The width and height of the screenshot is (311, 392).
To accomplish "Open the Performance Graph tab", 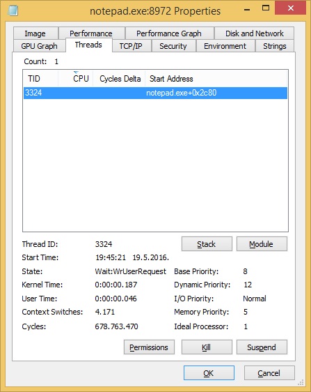I will click(x=169, y=33).
